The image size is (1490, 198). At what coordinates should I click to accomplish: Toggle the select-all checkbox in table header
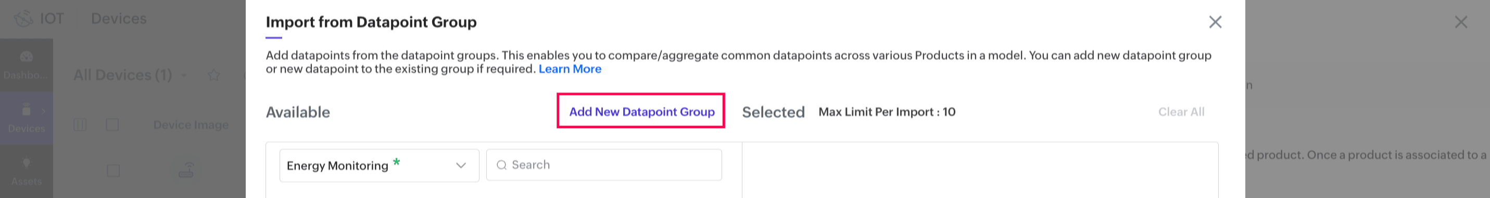click(112, 125)
